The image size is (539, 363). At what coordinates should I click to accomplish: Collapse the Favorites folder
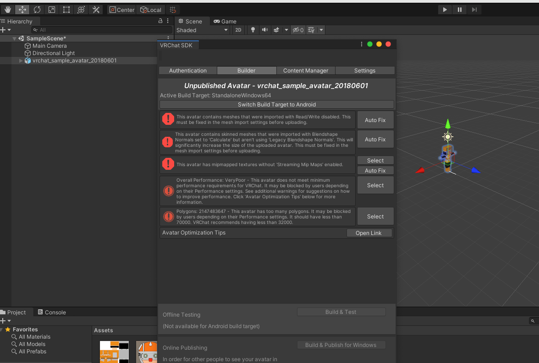2,329
